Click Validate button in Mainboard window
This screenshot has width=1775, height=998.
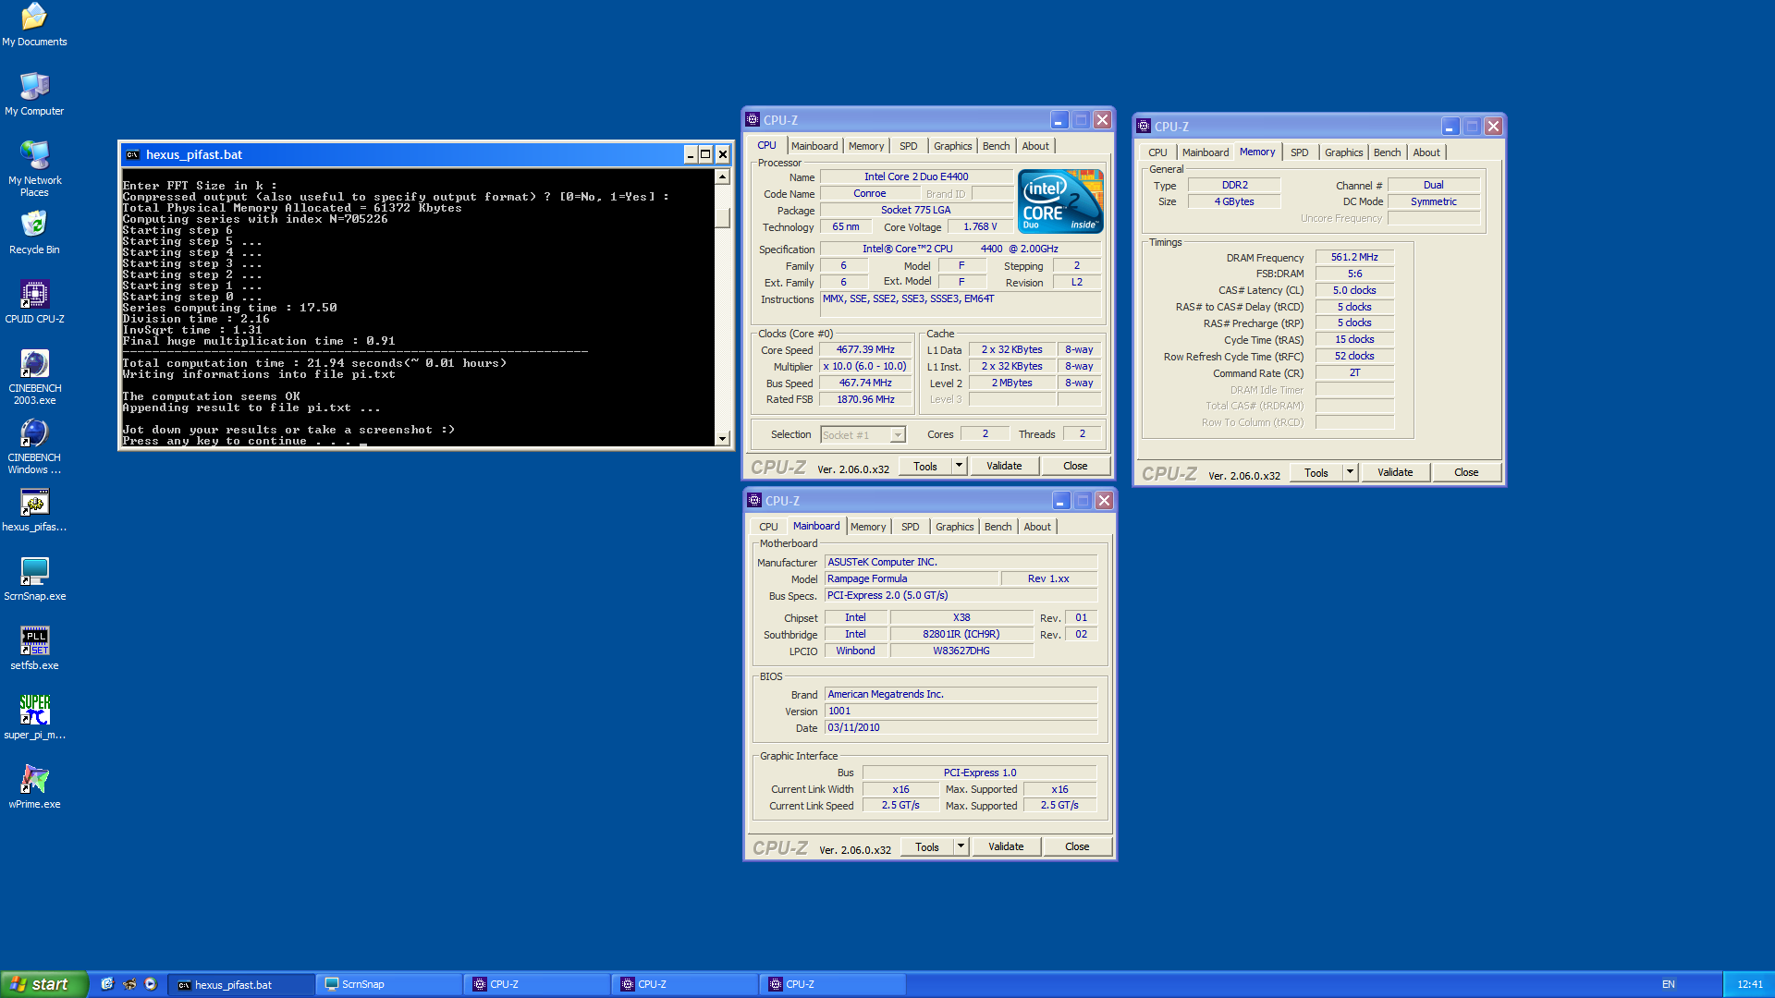1006,847
